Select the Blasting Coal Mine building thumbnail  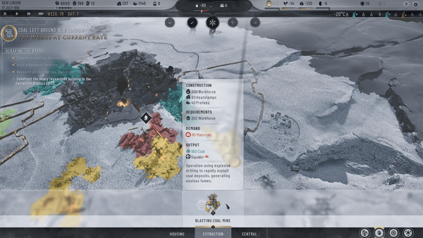pos(212,205)
